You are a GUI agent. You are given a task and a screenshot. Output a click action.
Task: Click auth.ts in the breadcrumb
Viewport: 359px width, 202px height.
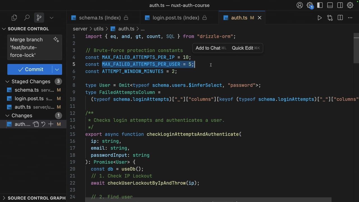(126, 29)
